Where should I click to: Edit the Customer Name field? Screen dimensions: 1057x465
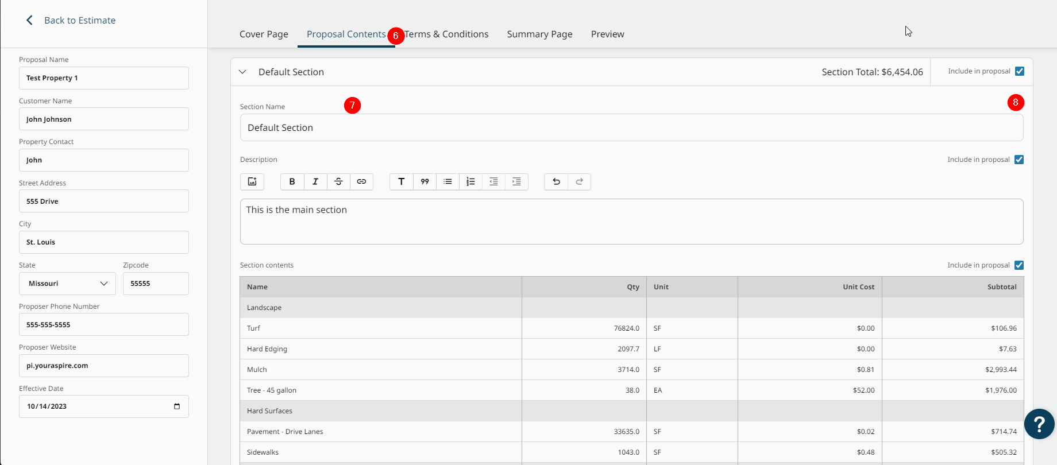[x=104, y=119]
